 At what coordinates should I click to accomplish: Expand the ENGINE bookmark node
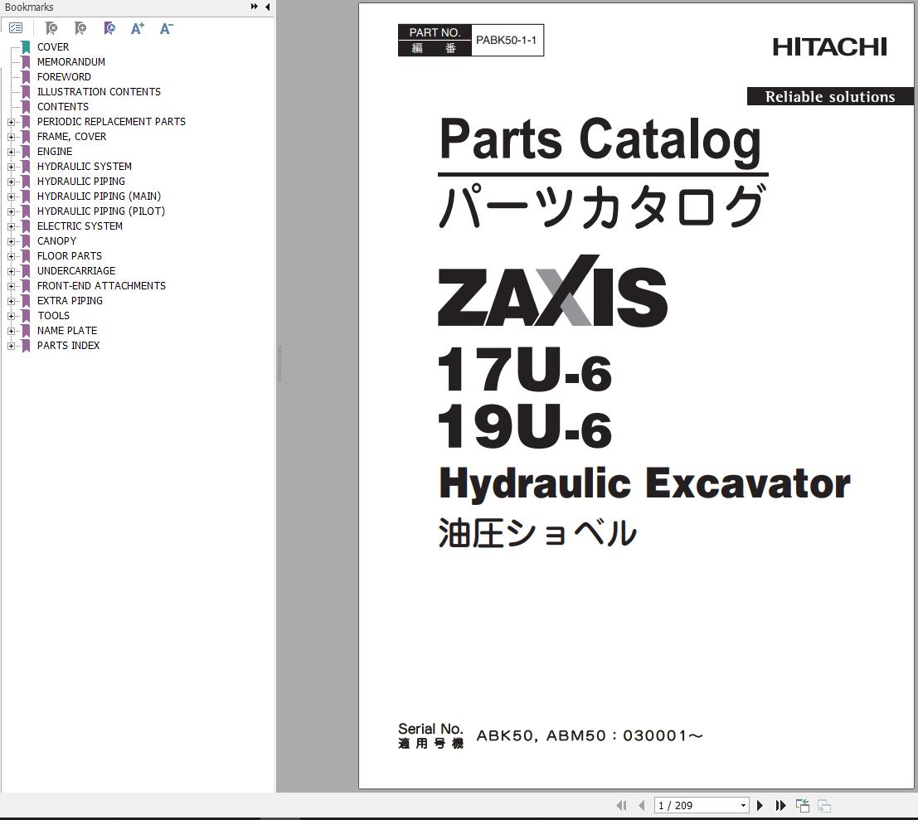click(11, 152)
